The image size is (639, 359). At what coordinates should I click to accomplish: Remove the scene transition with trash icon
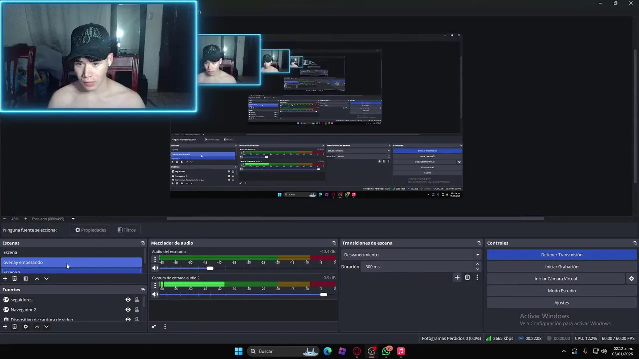467,277
